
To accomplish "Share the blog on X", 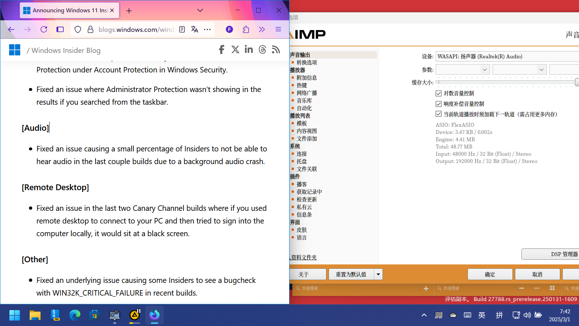I will (235, 50).
